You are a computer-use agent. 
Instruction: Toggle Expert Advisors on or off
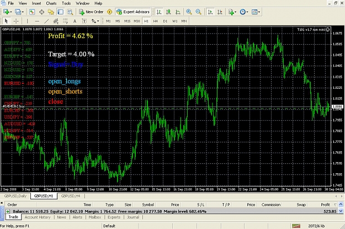point(134,12)
